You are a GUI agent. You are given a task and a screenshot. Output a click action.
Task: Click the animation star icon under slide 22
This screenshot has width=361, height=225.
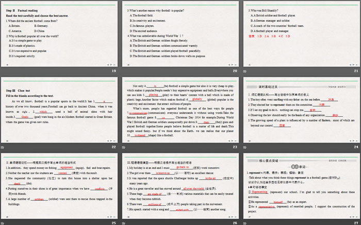coord(2,147)
